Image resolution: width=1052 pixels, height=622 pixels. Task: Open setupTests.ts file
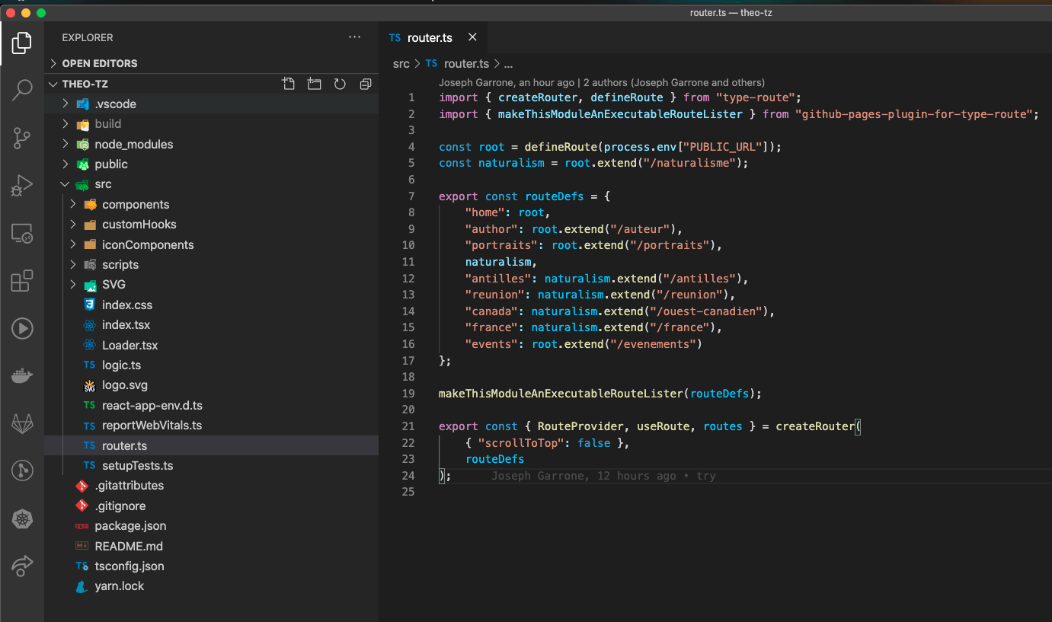[211, 466]
